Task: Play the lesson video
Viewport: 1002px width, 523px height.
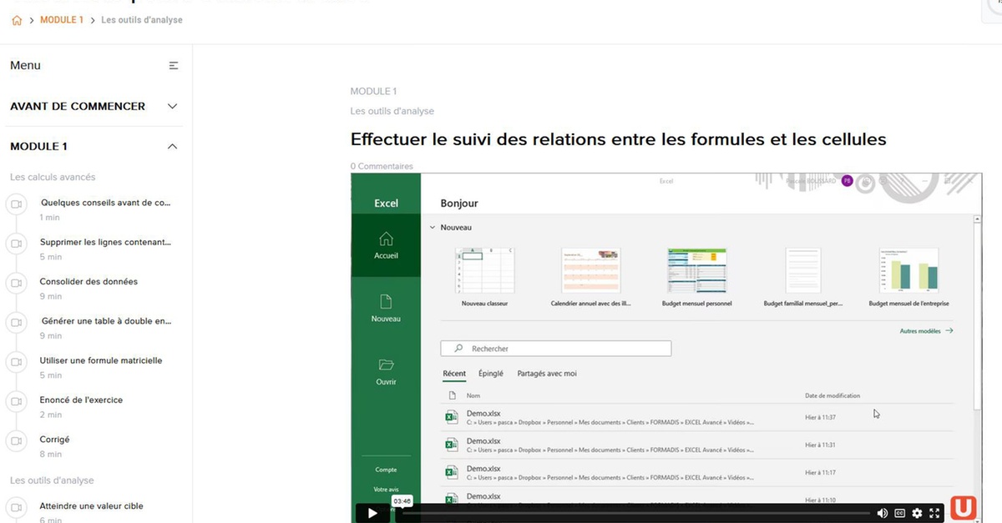Action: pyautogui.click(x=372, y=513)
